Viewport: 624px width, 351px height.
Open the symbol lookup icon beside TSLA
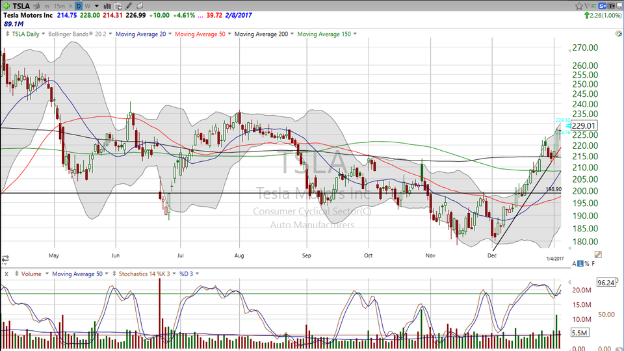point(36,6)
